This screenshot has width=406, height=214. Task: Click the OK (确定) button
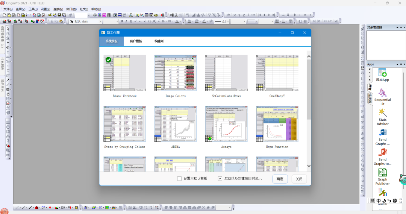coord(280,179)
